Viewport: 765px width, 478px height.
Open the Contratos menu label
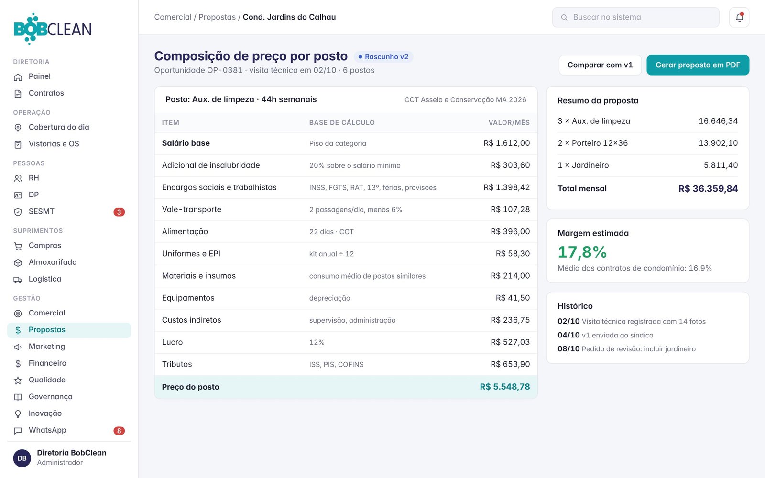46,93
